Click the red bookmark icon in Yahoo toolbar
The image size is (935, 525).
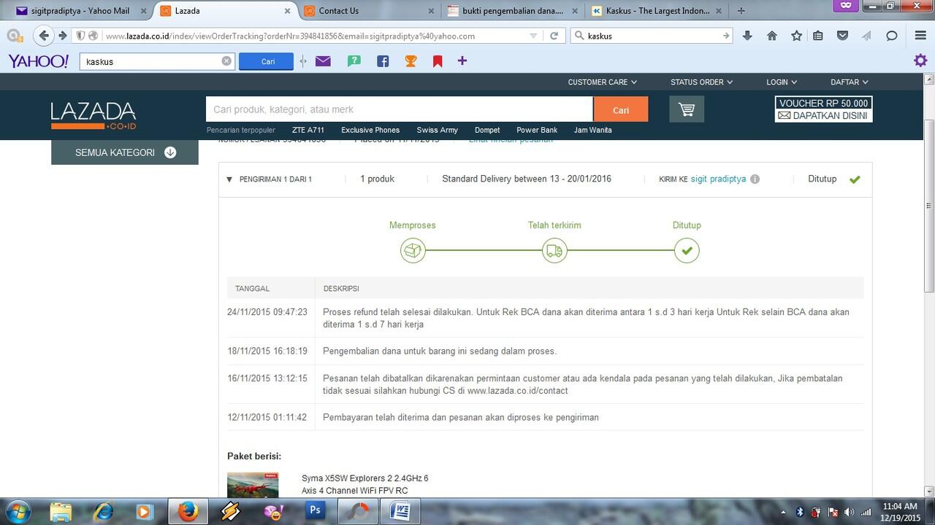click(x=438, y=61)
